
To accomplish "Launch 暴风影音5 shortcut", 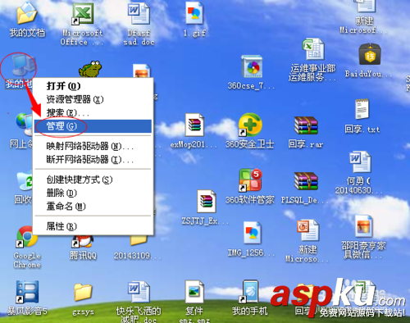I will 27,292.
